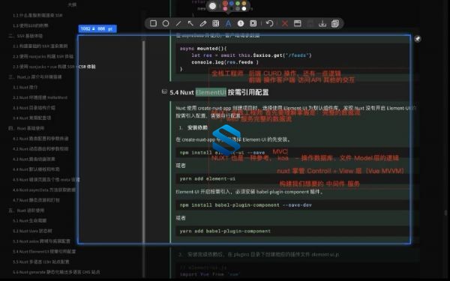Select the arrow annotation tool

pos(190,23)
